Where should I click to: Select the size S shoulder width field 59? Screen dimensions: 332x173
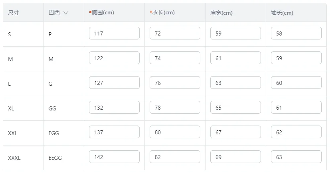235,33
